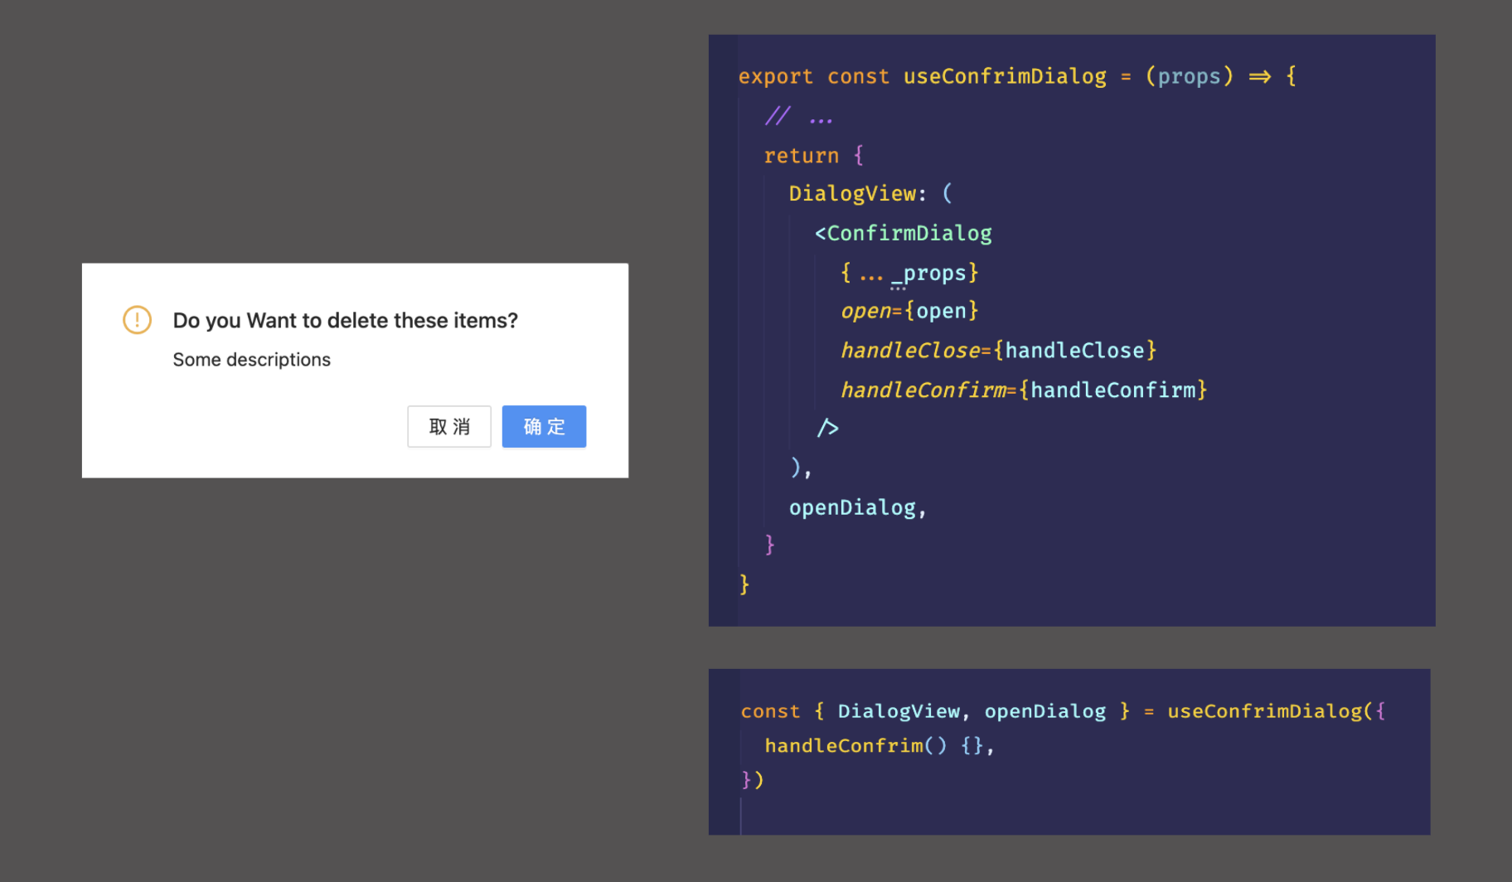Click the closing '})' in lower block
The width and height of the screenshot is (1512, 882).
pos(752,779)
